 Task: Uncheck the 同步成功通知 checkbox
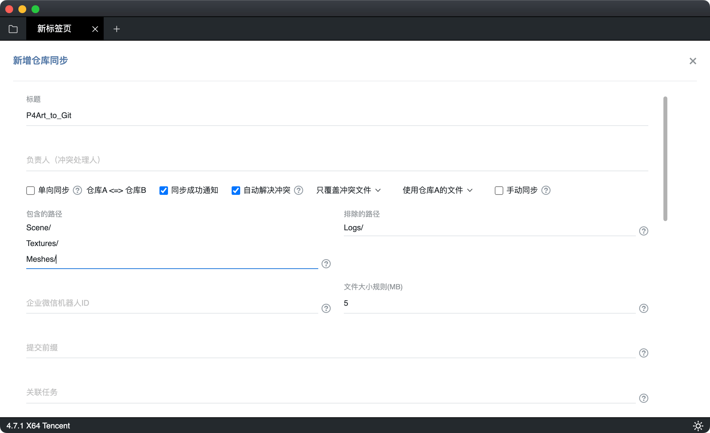[164, 191]
